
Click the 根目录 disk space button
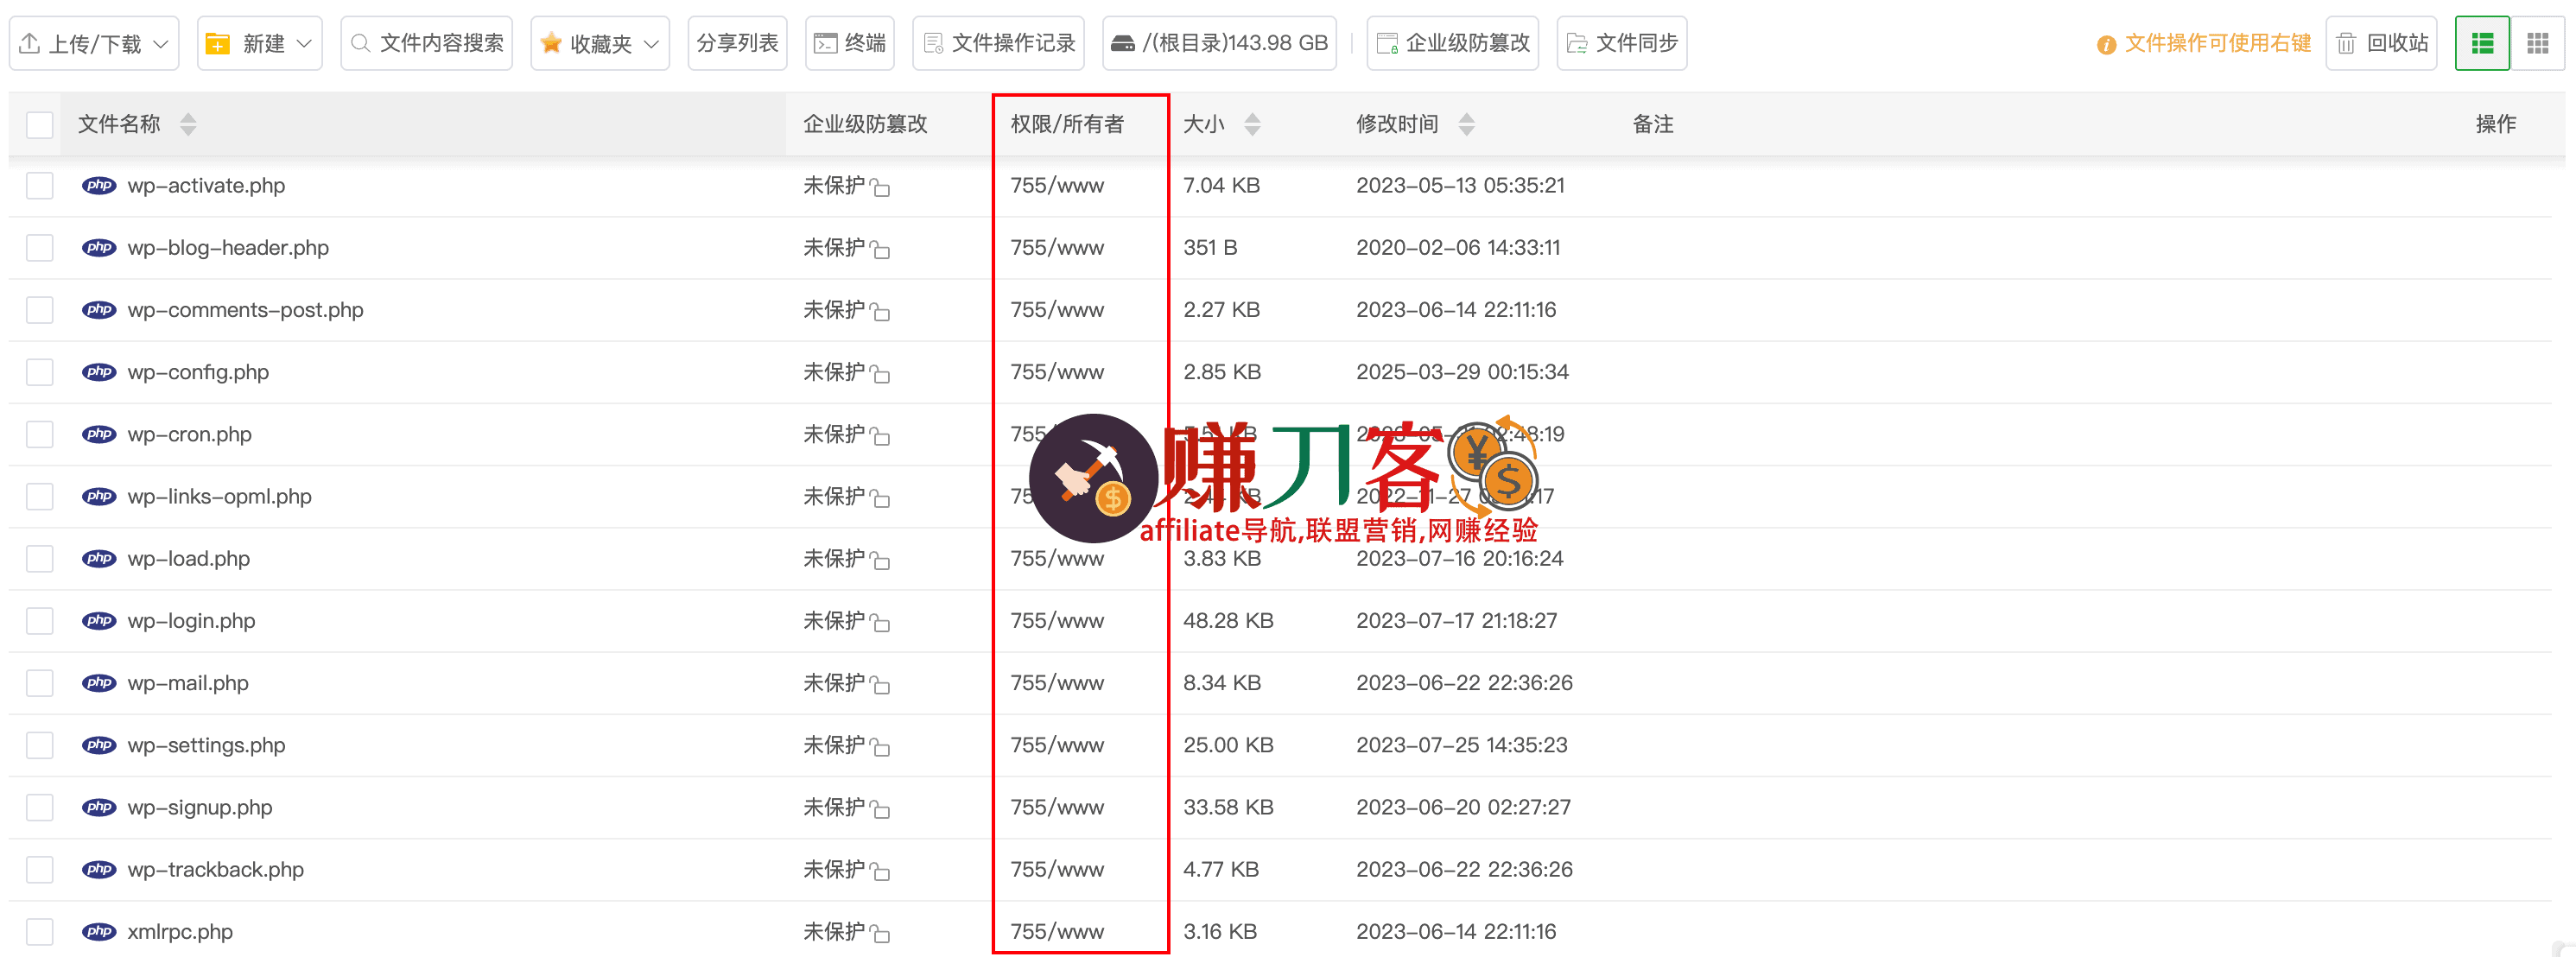pyautogui.click(x=1219, y=43)
